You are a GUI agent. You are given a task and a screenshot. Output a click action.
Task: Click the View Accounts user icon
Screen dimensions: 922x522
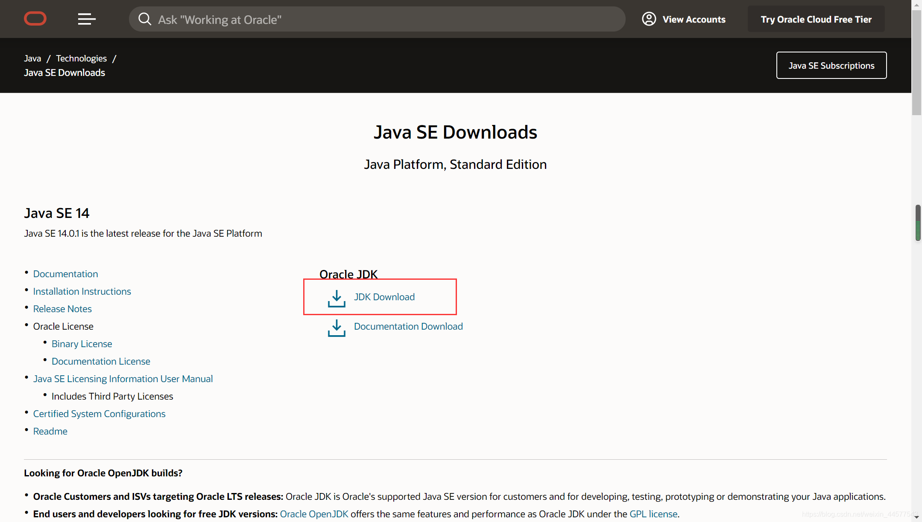point(649,19)
